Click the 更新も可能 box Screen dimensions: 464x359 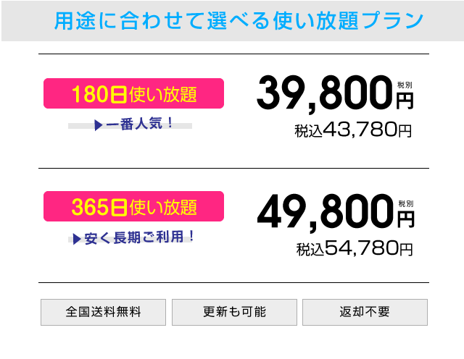pos(234,312)
